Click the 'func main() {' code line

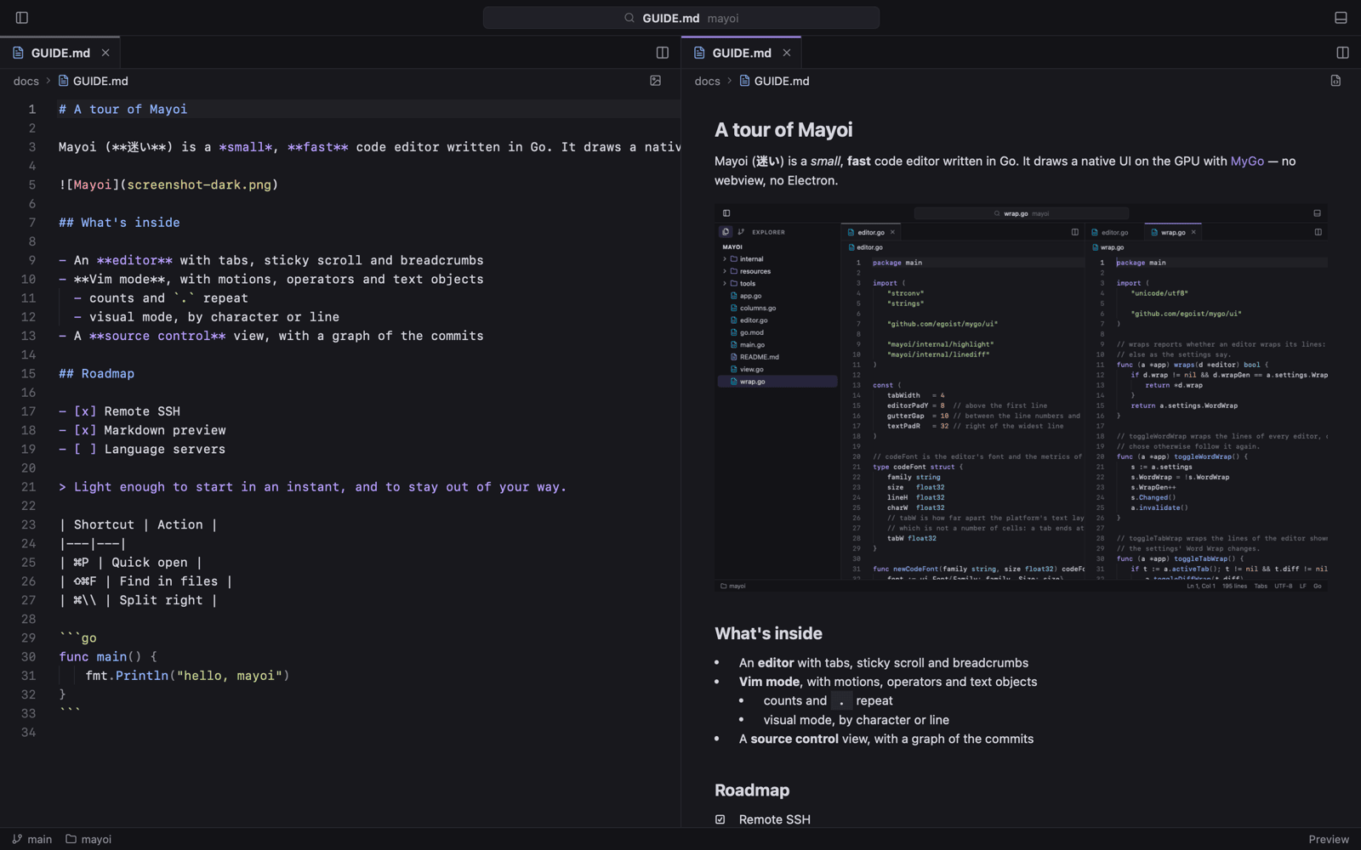[x=108, y=657]
